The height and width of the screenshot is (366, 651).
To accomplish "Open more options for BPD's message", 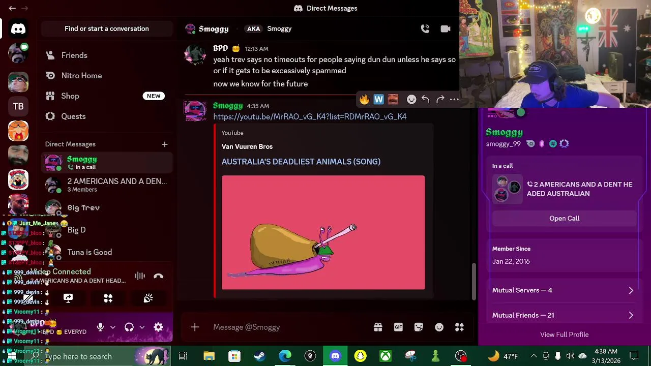I will coord(454,100).
